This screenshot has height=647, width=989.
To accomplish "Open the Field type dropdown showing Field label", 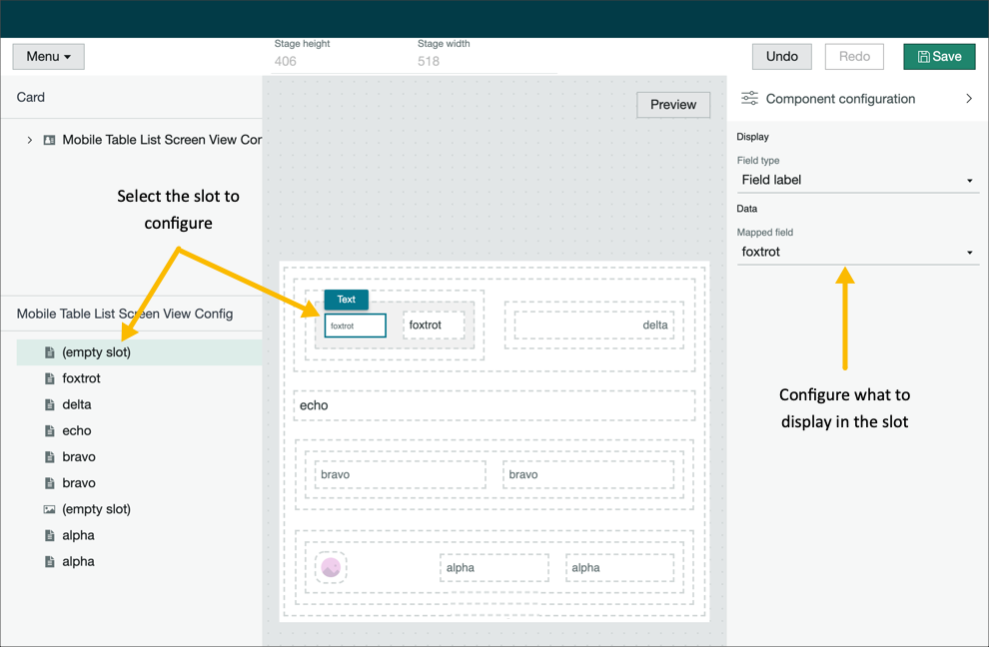I will pyautogui.click(x=857, y=180).
